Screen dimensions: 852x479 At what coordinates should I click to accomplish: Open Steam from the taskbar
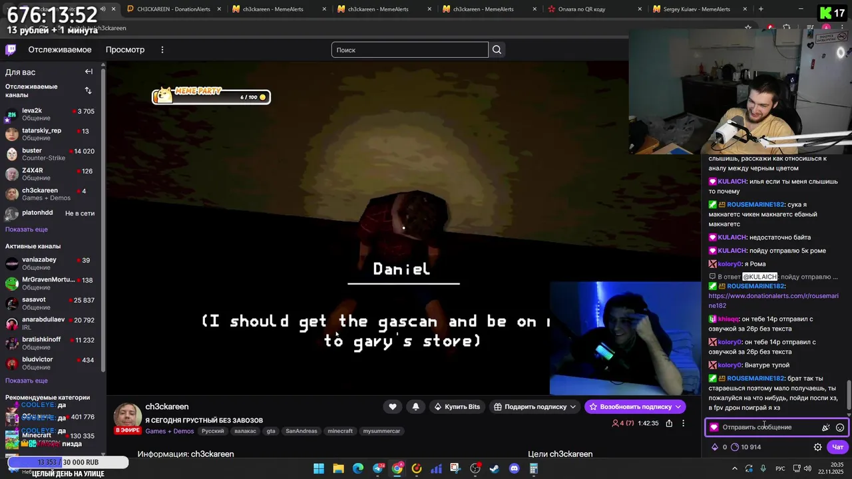click(x=495, y=468)
